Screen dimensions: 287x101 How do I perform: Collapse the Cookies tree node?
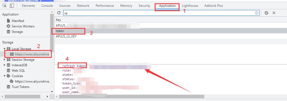click(x=4, y=76)
